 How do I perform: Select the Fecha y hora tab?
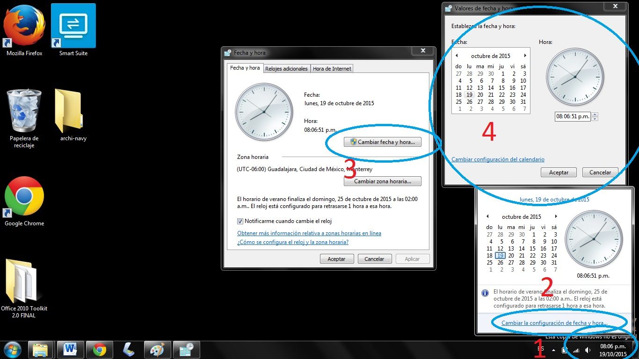click(x=245, y=68)
